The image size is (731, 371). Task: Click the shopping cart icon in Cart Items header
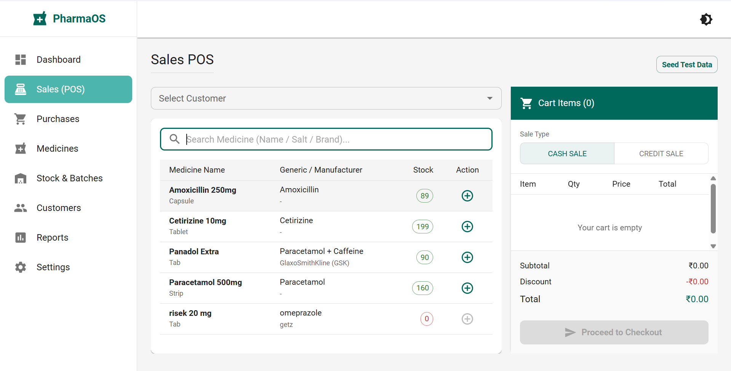(526, 103)
